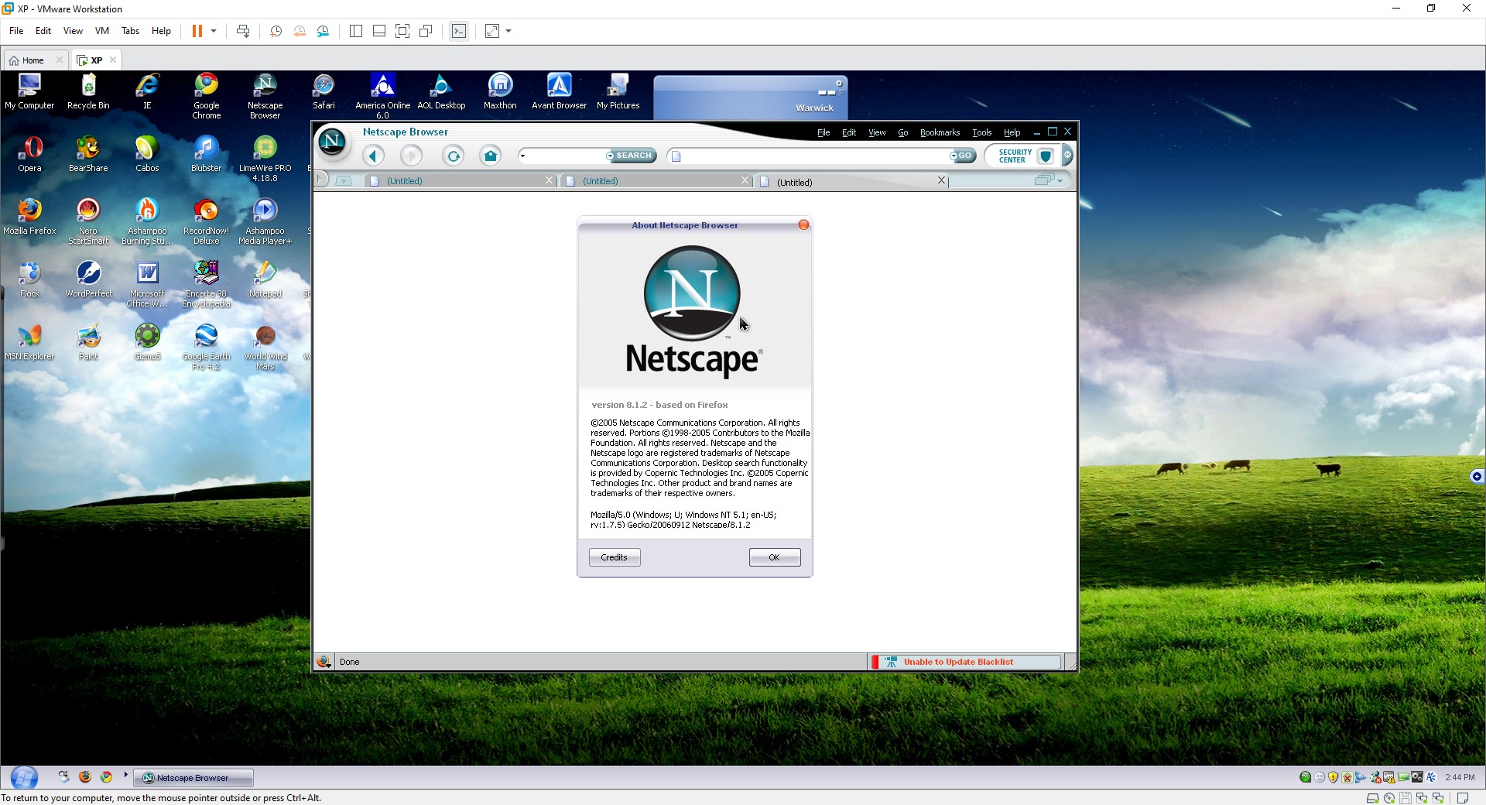This screenshot has width=1486, height=805.
Task: Expand the VMware stretch guest dropdown arrow
Action: [x=508, y=31]
